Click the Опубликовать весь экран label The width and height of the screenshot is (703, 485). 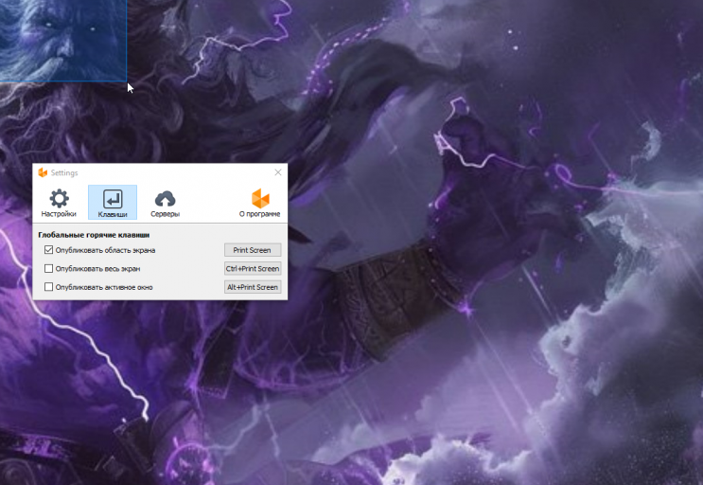coord(97,269)
